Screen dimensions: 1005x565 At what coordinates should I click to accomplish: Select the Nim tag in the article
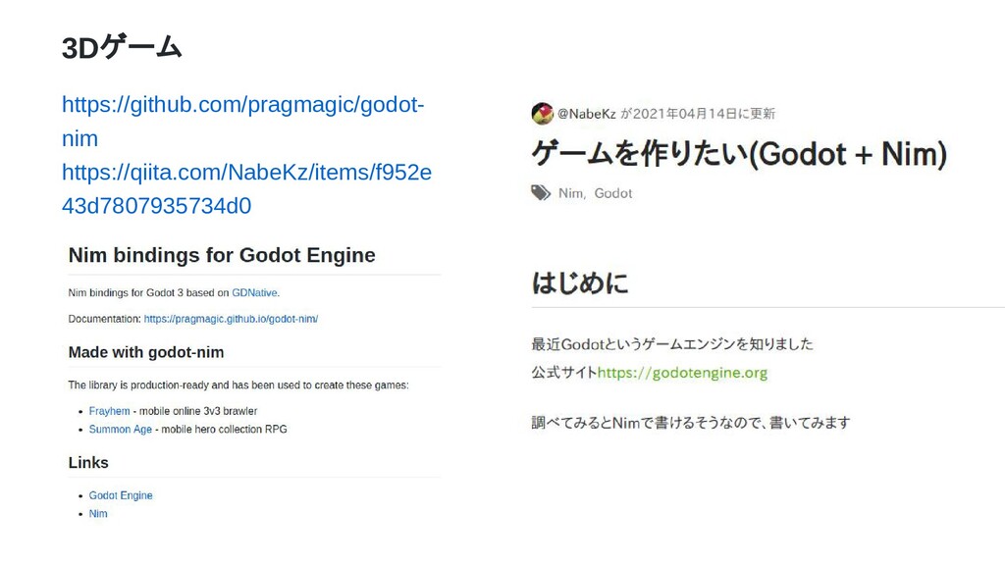point(570,193)
